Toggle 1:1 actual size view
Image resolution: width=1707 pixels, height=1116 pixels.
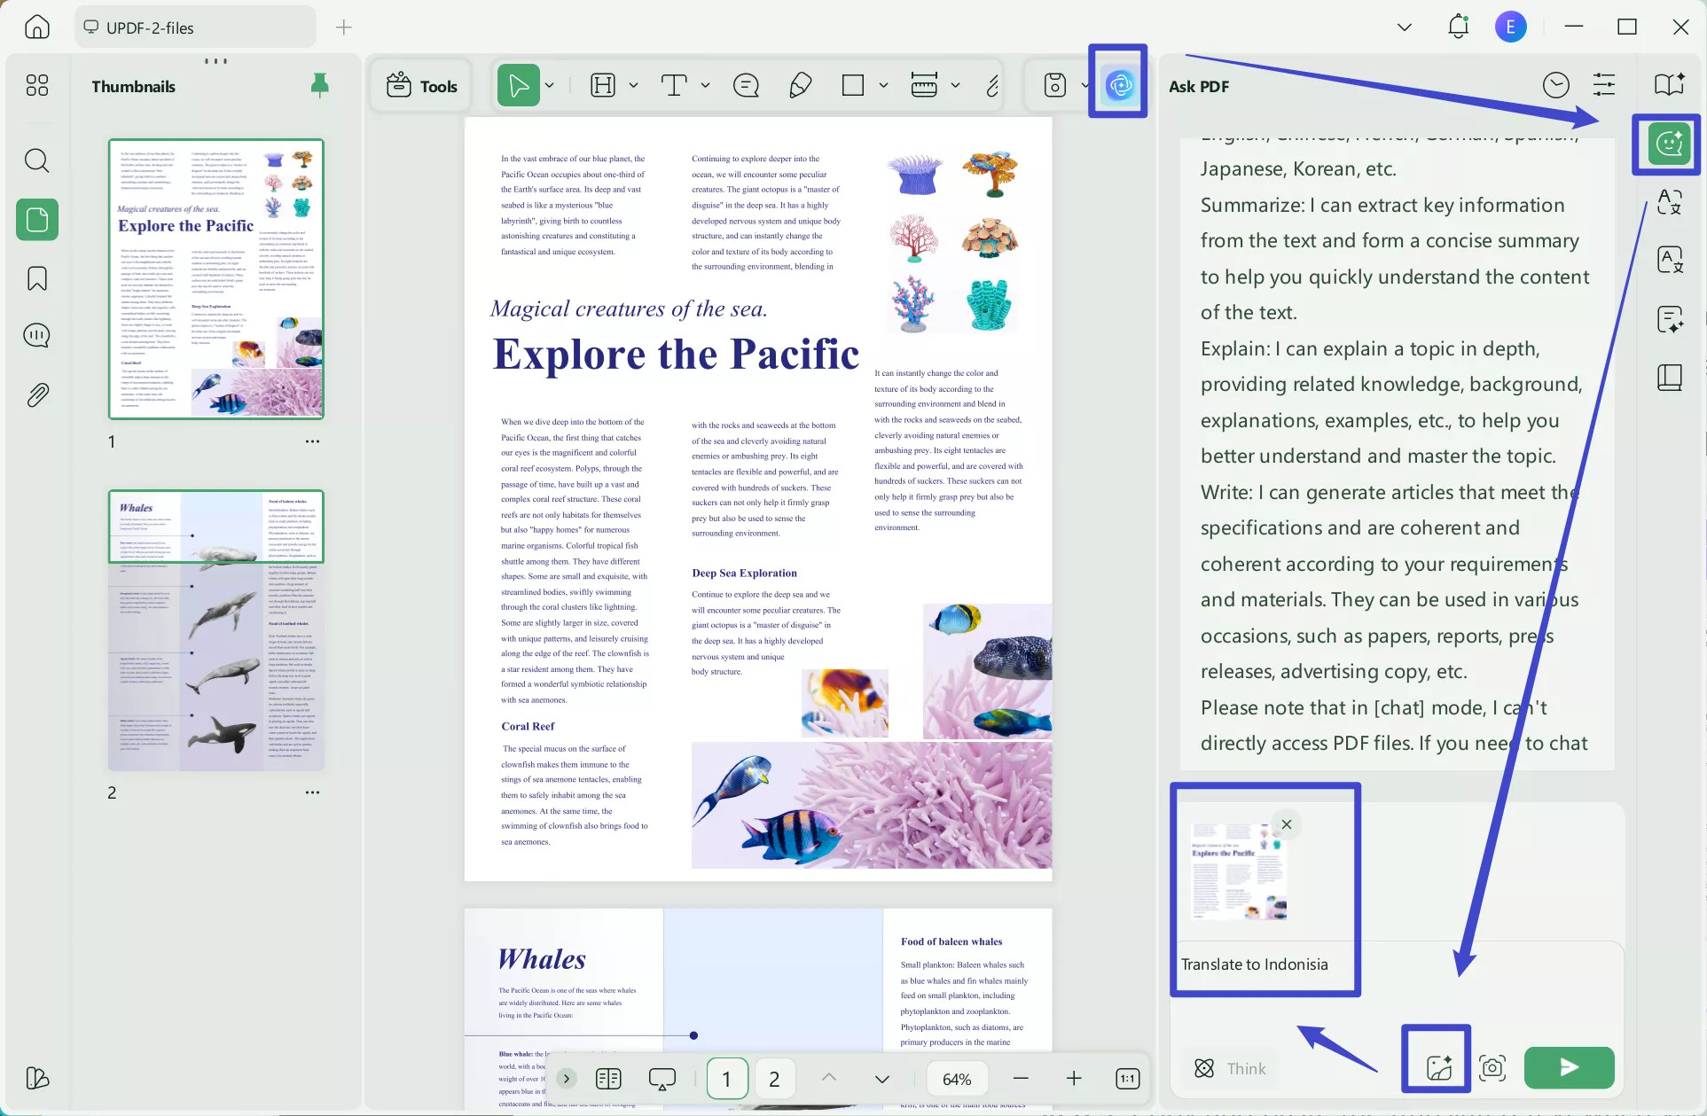tap(1127, 1078)
